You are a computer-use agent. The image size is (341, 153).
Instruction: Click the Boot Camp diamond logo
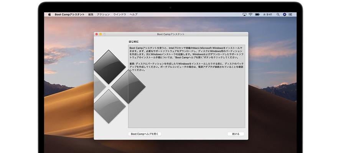(120, 87)
